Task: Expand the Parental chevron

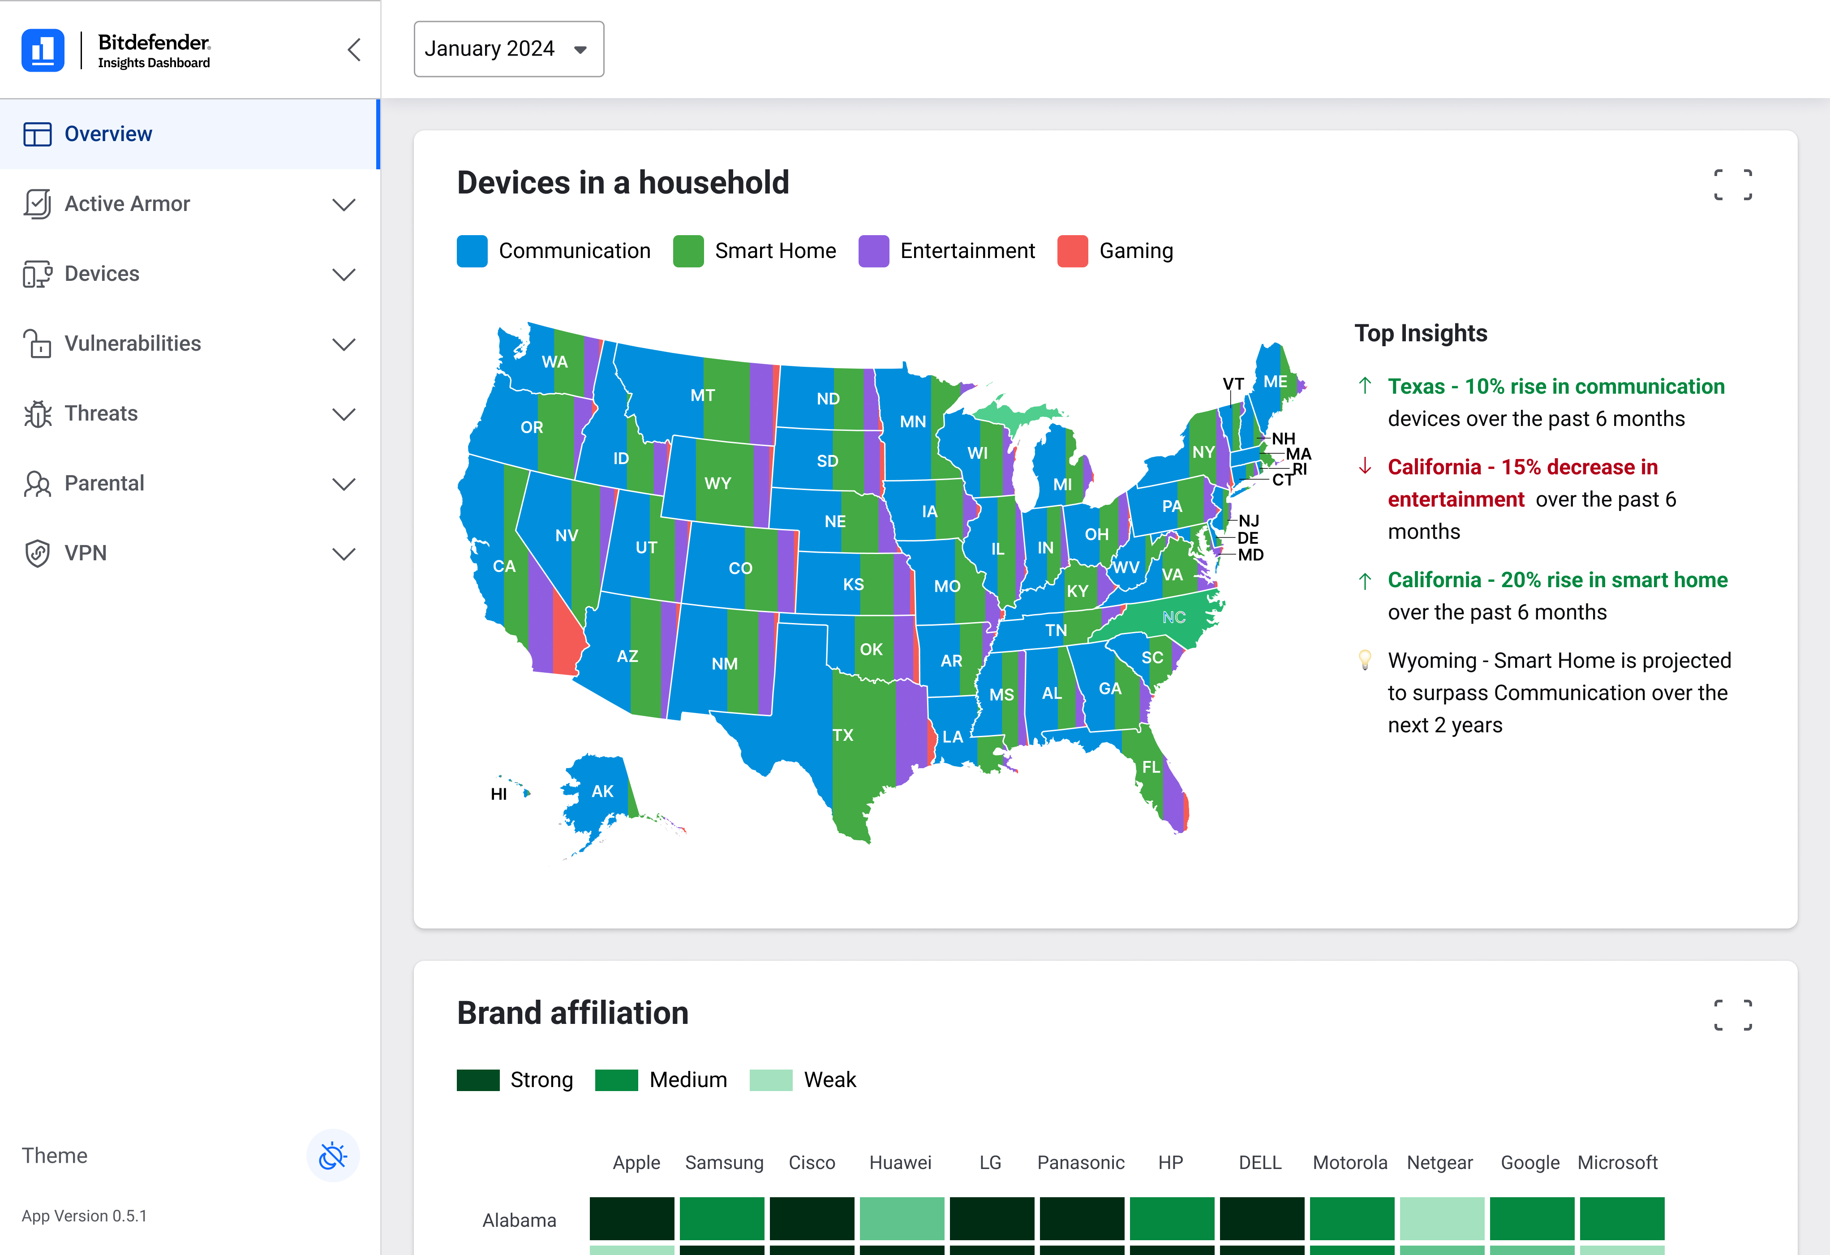Action: 344,483
